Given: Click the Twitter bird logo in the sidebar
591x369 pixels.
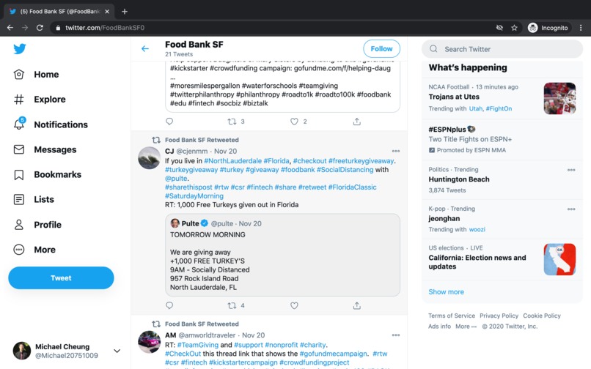Looking at the screenshot, I should pyautogui.click(x=20, y=48).
